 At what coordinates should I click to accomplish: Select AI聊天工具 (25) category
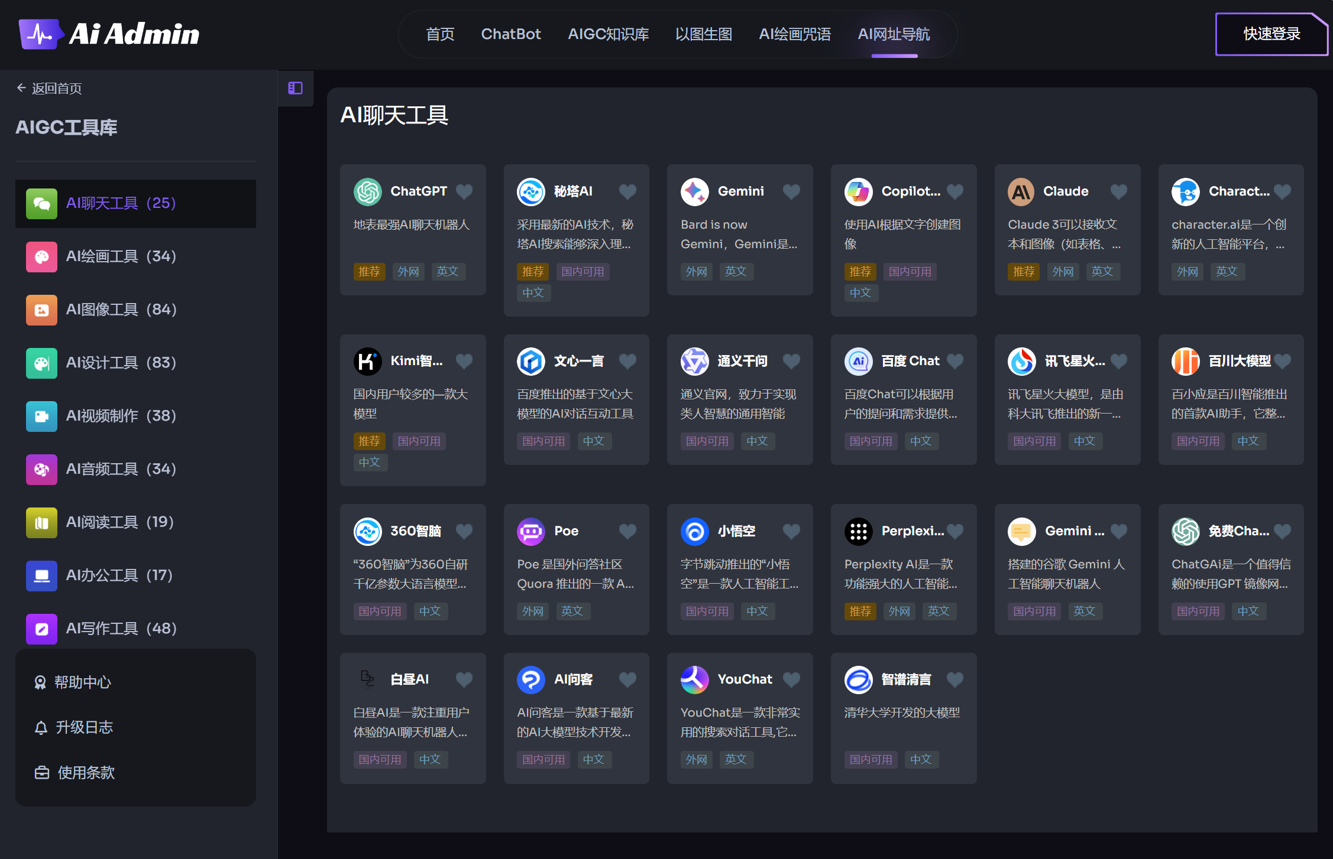[135, 203]
